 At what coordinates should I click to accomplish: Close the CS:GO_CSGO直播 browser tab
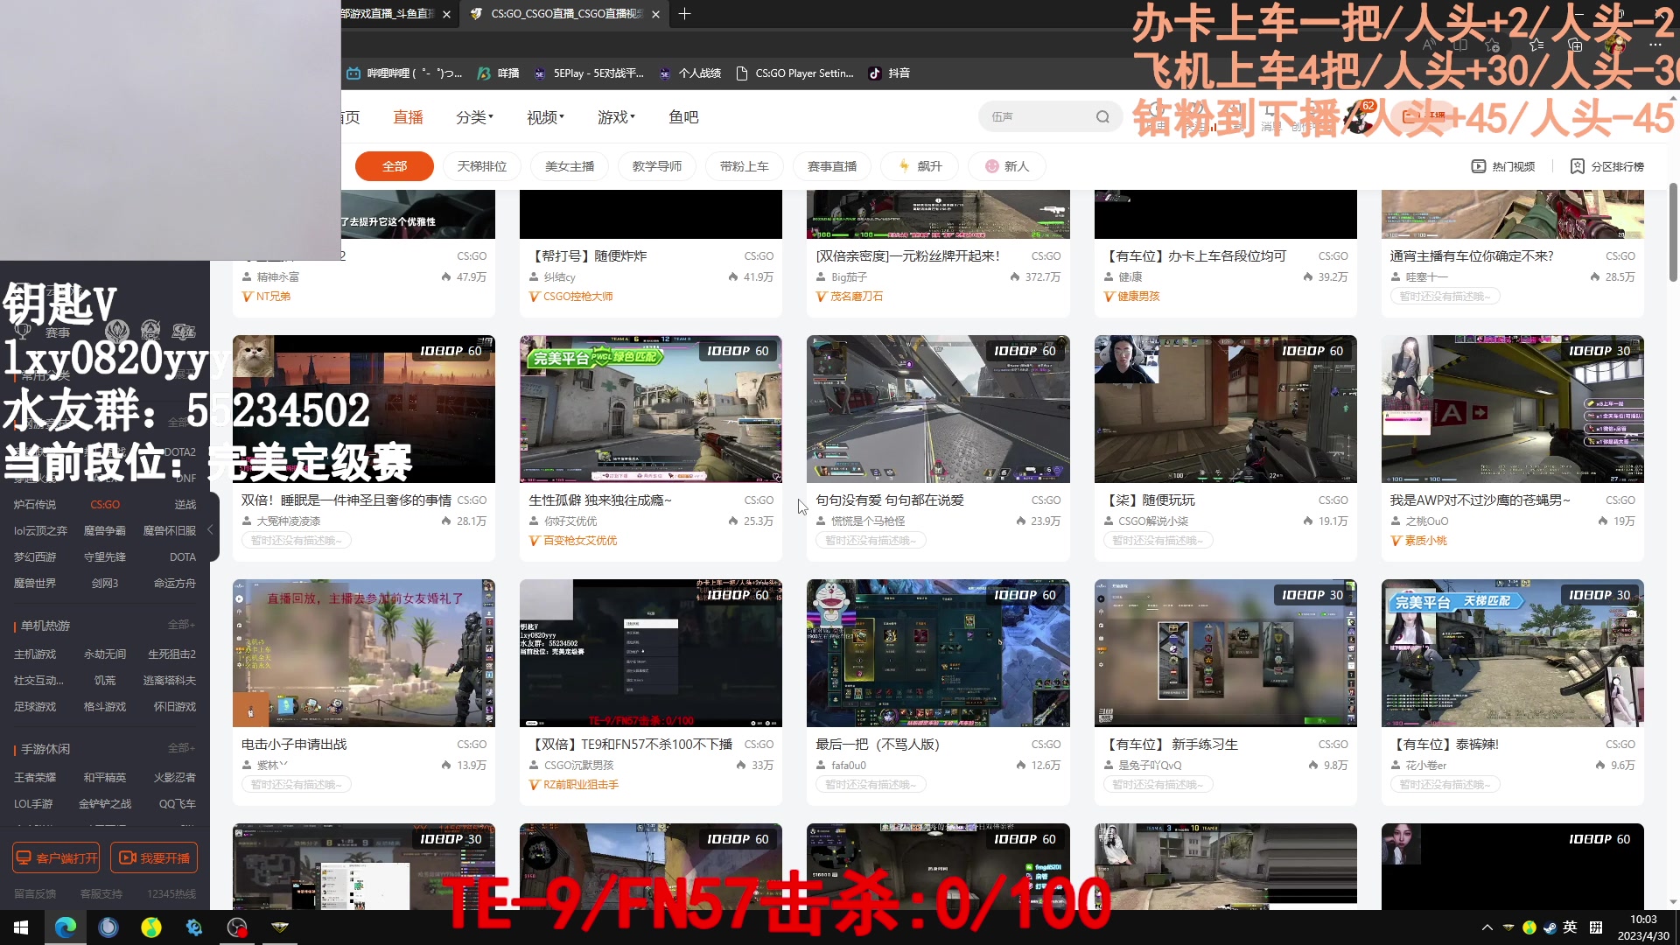point(655,14)
